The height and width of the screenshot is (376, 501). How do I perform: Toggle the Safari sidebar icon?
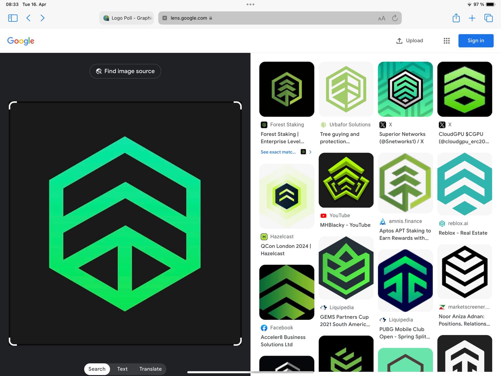(x=13, y=18)
